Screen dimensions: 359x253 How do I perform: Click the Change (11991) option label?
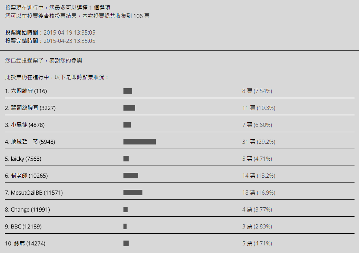tap(28, 209)
